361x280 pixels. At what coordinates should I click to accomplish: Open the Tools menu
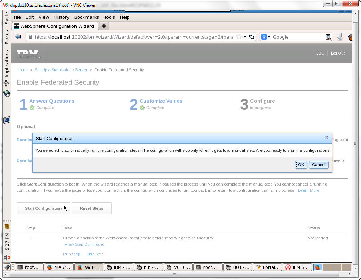(x=109, y=17)
